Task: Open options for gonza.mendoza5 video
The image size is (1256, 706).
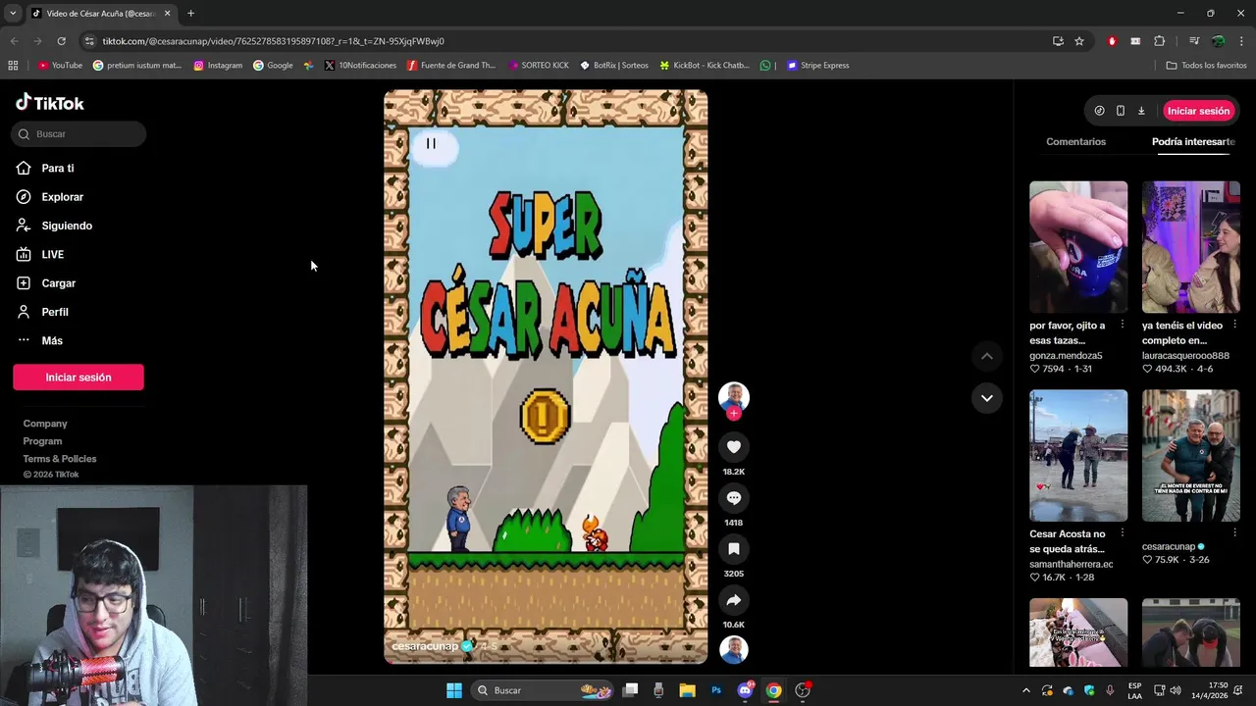Action: click(x=1123, y=325)
